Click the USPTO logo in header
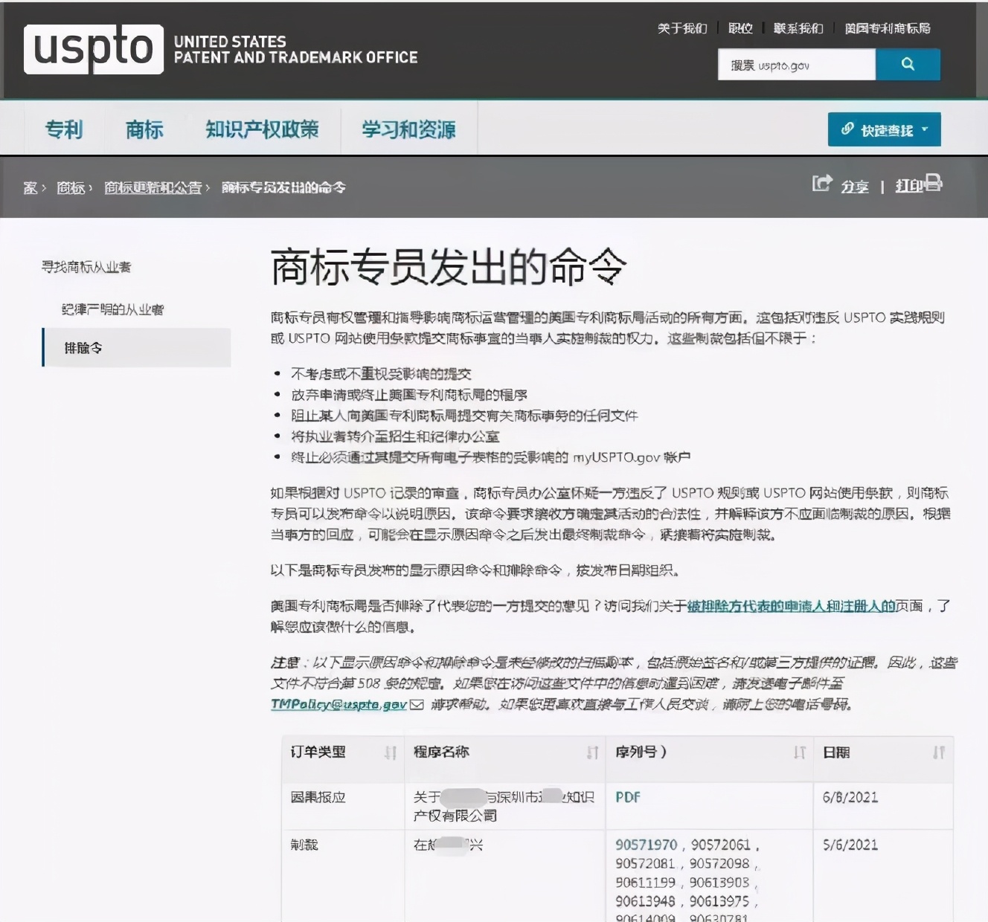The image size is (988, 922). 94,49
